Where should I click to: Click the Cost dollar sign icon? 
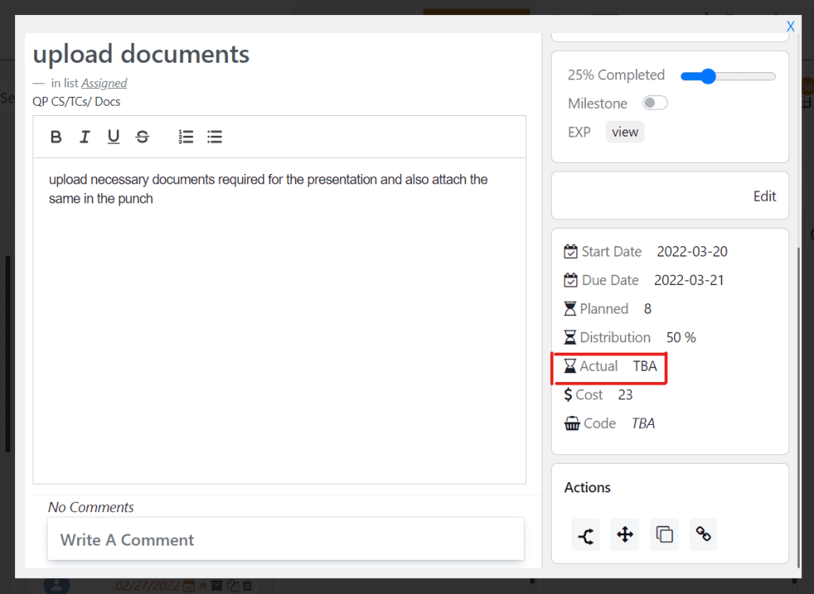(568, 395)
